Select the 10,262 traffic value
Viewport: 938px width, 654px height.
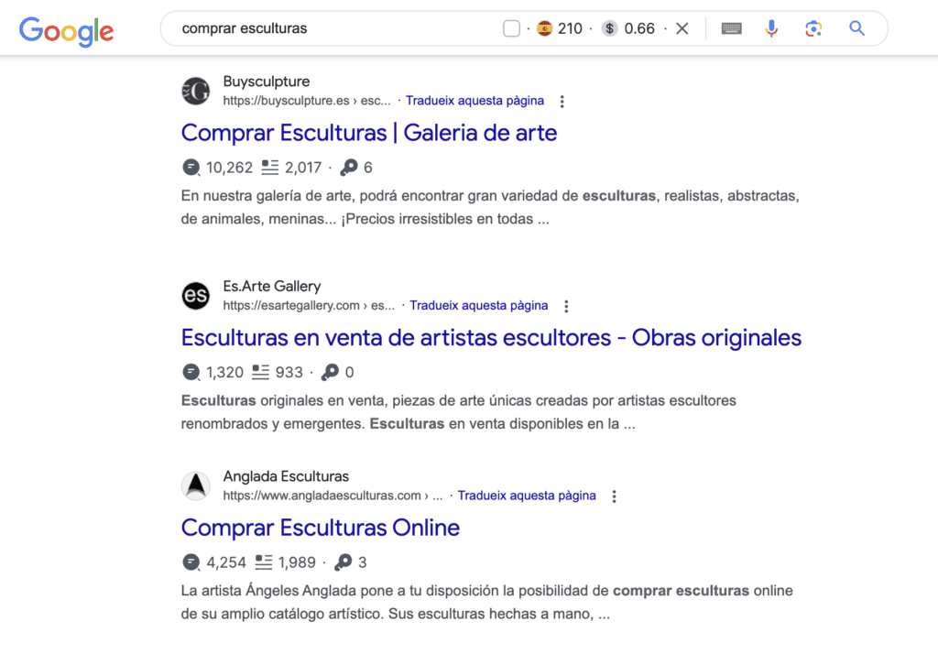click(x=229, y=168)
